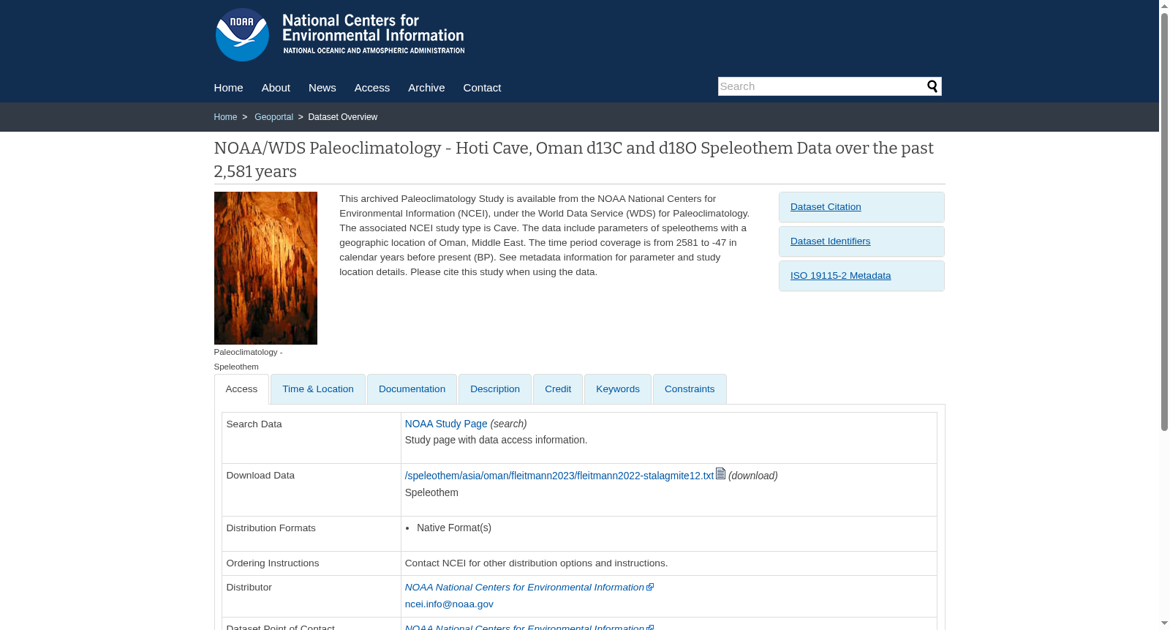This screenshot has height=630, width=1170.
Task: Switch to the Description tab
Action: click(x=495, y=389)
